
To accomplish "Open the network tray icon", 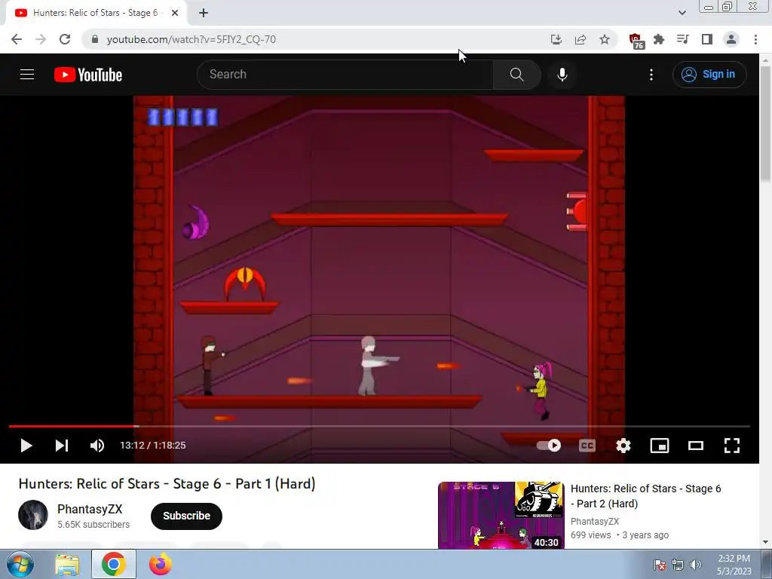I will pyautogui.click(x=678, y=565).
